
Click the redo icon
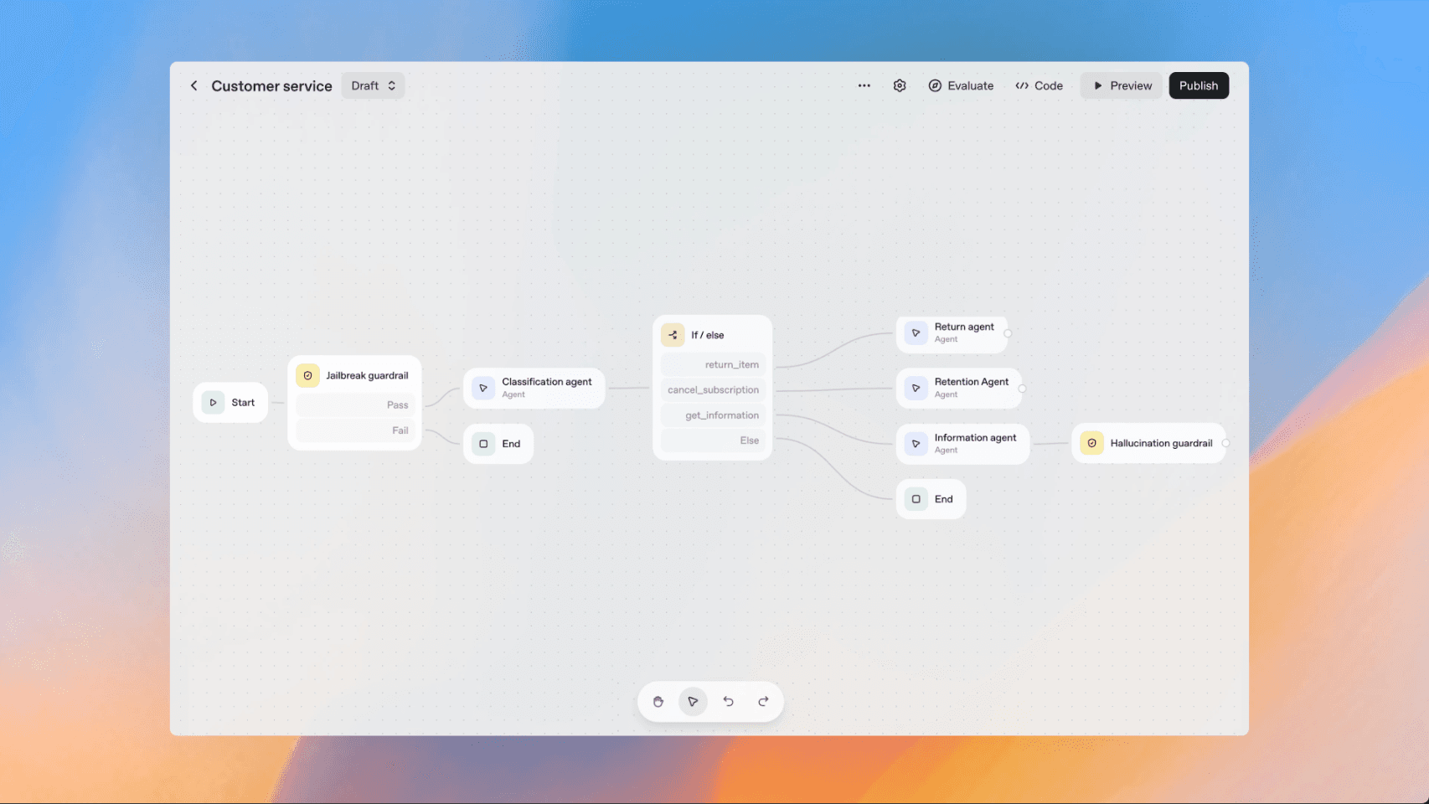point(762,701)
